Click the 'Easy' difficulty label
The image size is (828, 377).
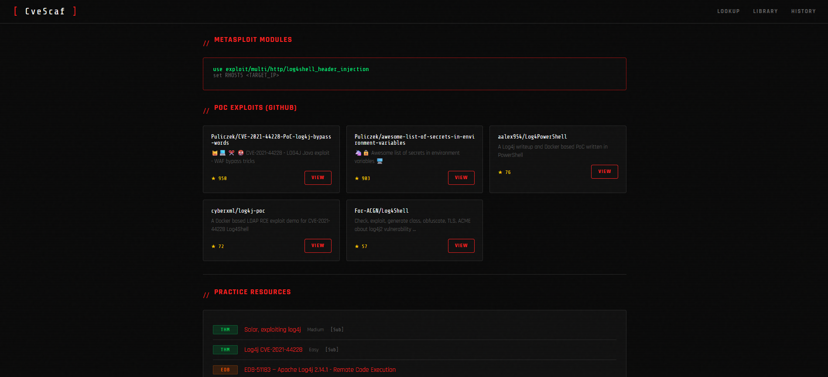click(314, 350)
